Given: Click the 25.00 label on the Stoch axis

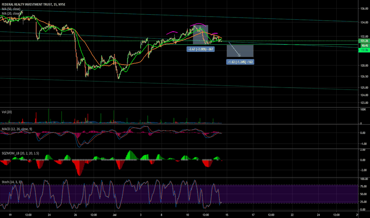Looking at the screenshot, I should pyautogui.click(x=363, y=202).
